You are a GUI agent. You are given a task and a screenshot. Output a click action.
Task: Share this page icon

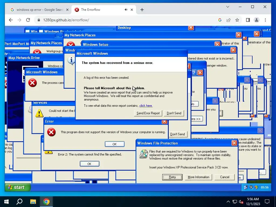pyautogui.click(x=229, y=20)
